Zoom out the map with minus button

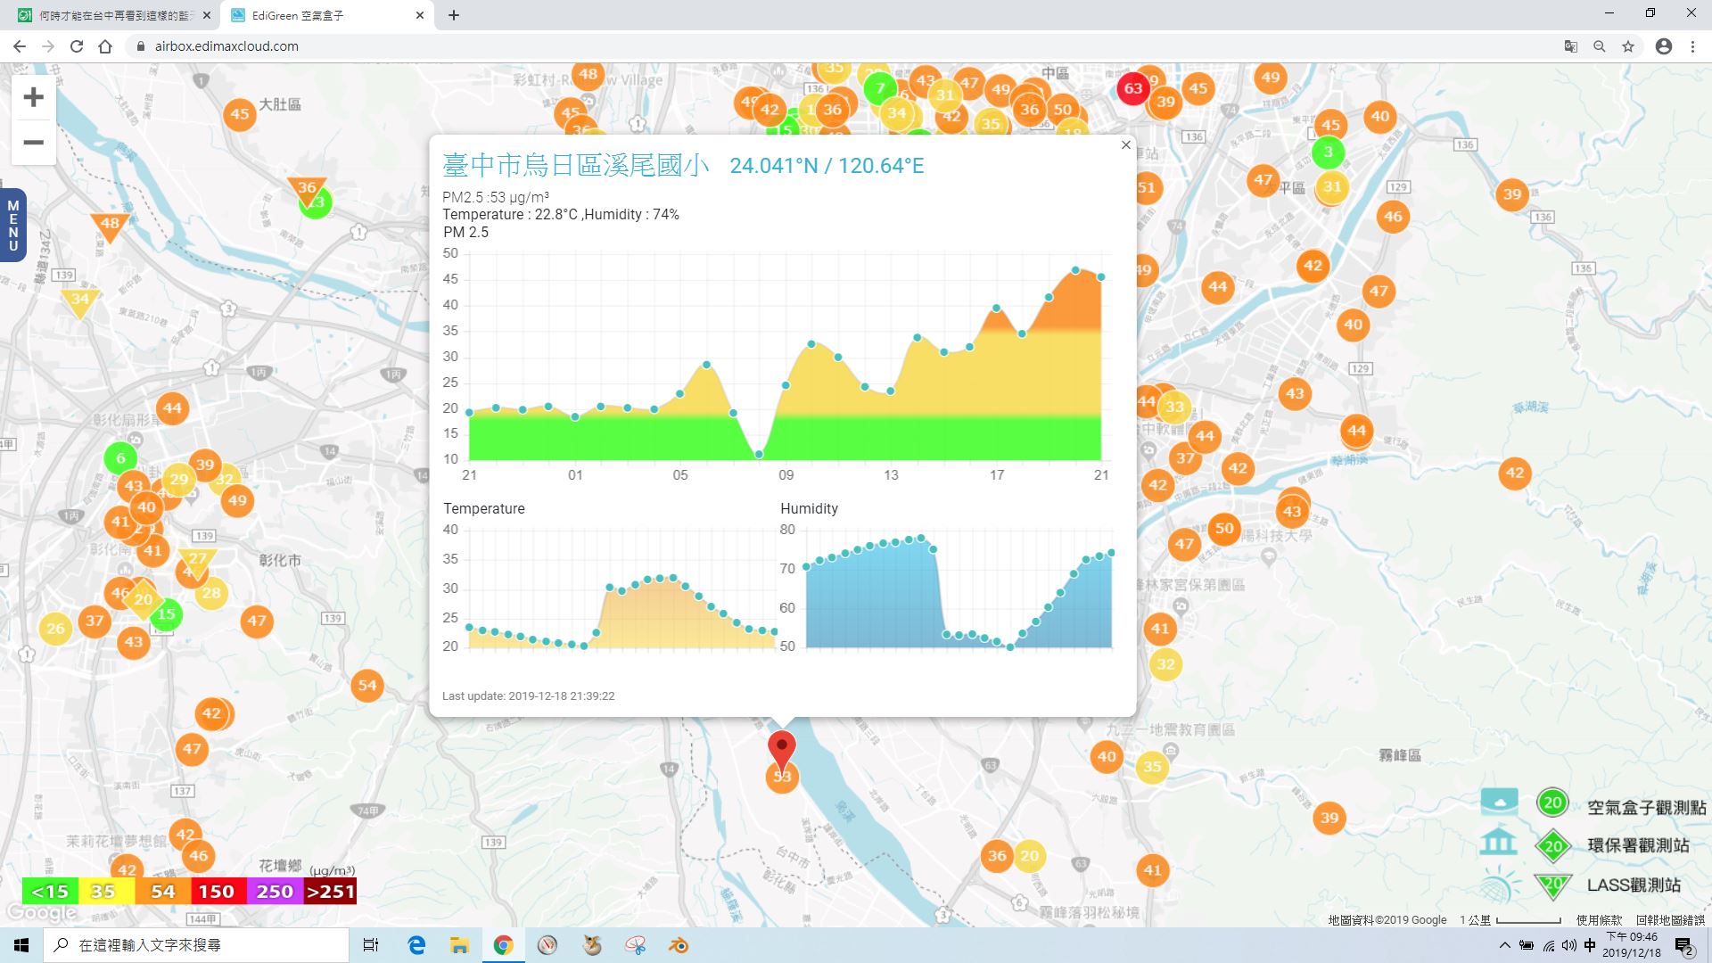coord(34,143)
